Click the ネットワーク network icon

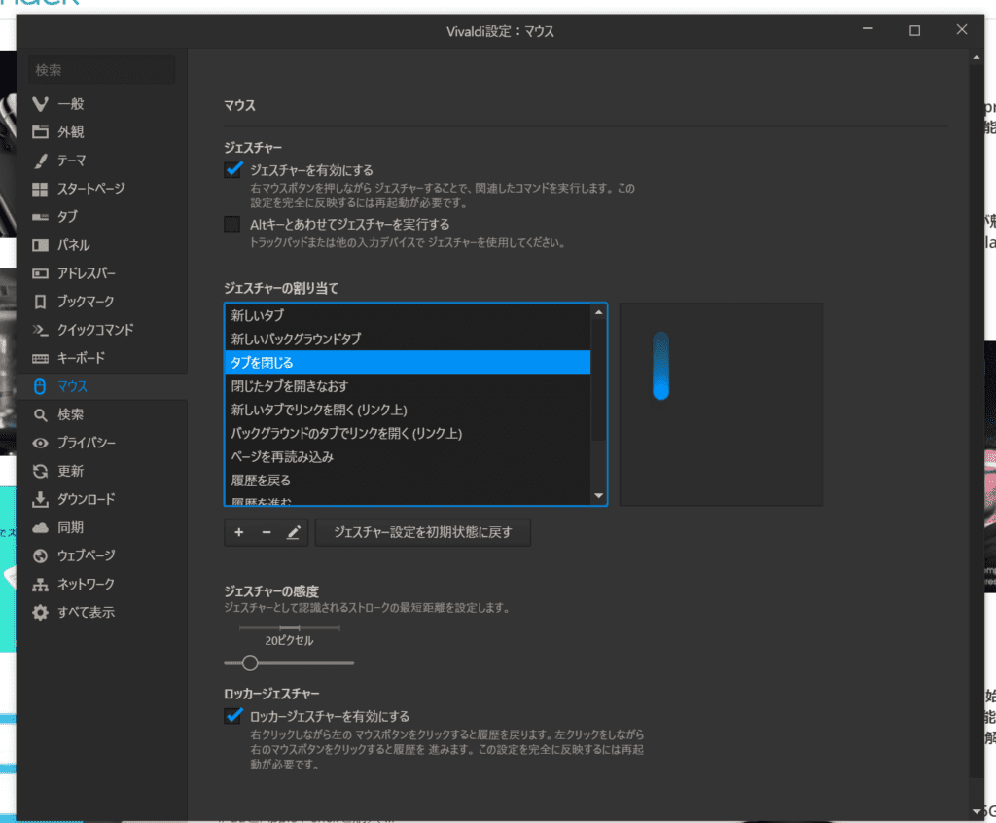[x=40, y=584]
